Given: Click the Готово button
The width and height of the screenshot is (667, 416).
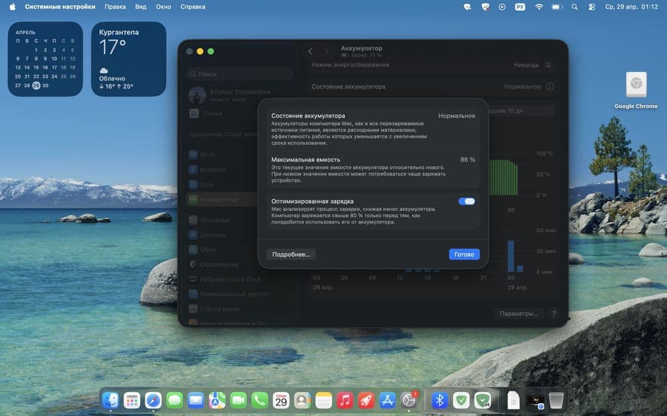Looking at the screenshot, I should [x=464, y=254].
